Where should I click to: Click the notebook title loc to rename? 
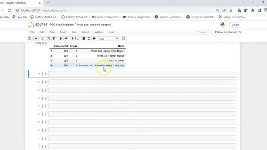53,25
